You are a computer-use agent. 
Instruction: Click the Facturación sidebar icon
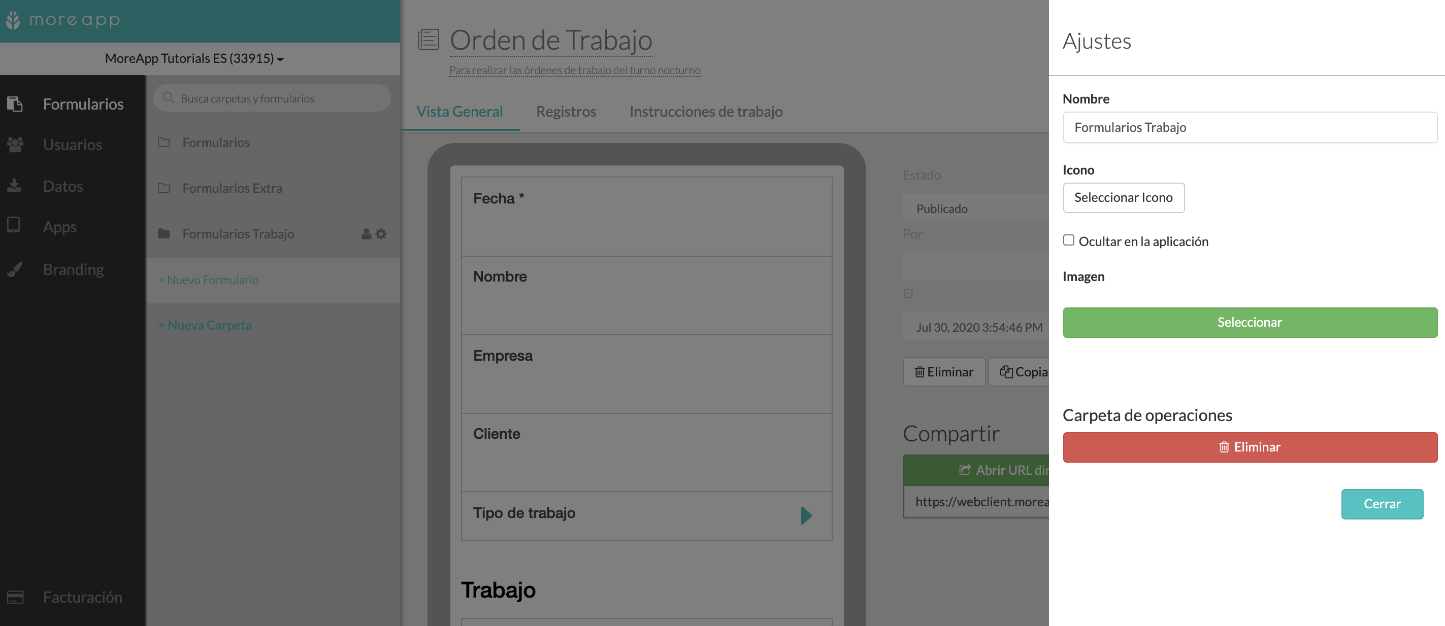pyautogui.click(x=15, y=598)
